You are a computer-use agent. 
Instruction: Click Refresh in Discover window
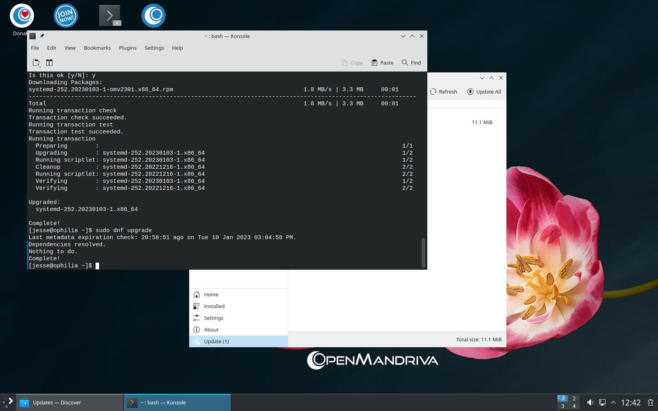coord(444,92)
